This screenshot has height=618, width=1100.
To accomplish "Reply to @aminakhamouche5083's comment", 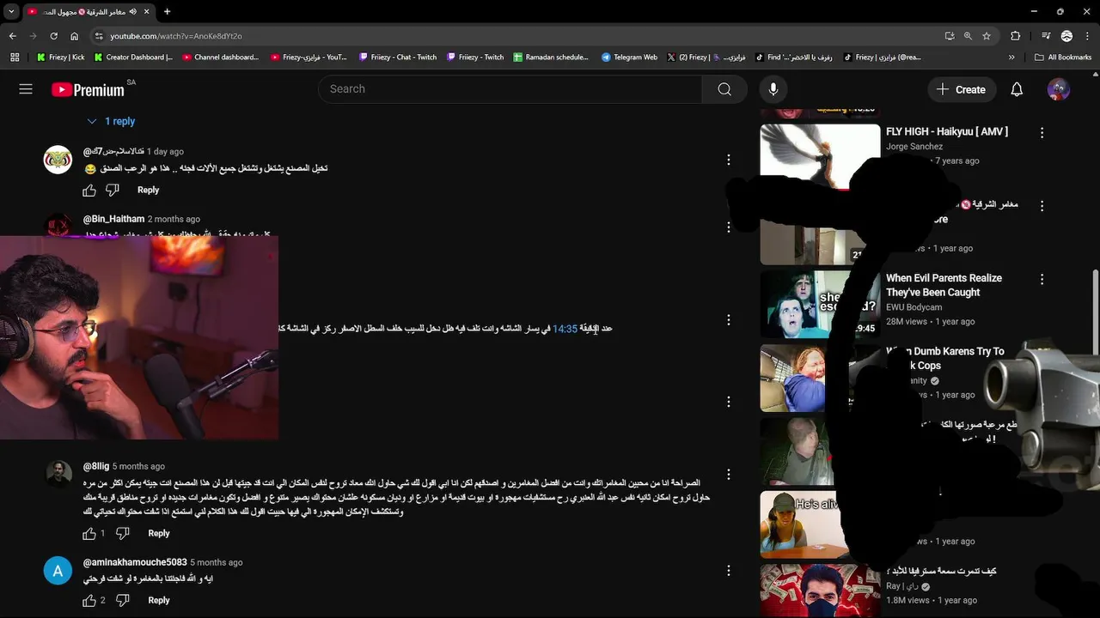I will [159, 600].
